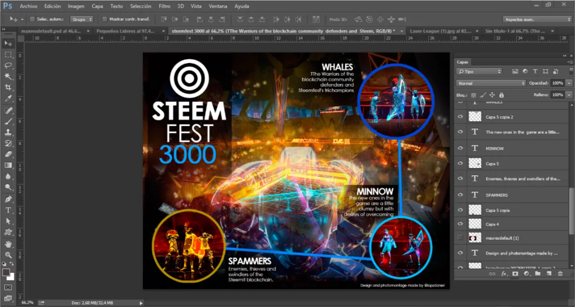Viewport: 575px width, 307px height.
Task: Select the Lasso tool
Action: pos(8,65)
